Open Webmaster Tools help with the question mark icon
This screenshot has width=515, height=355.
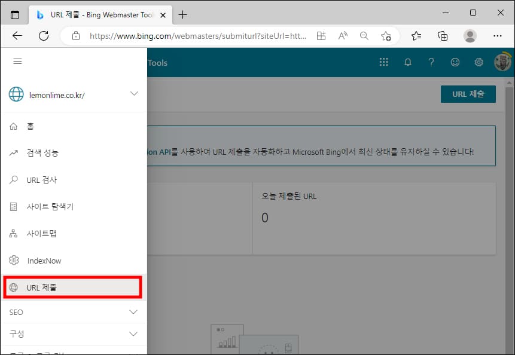pos(431,62)
